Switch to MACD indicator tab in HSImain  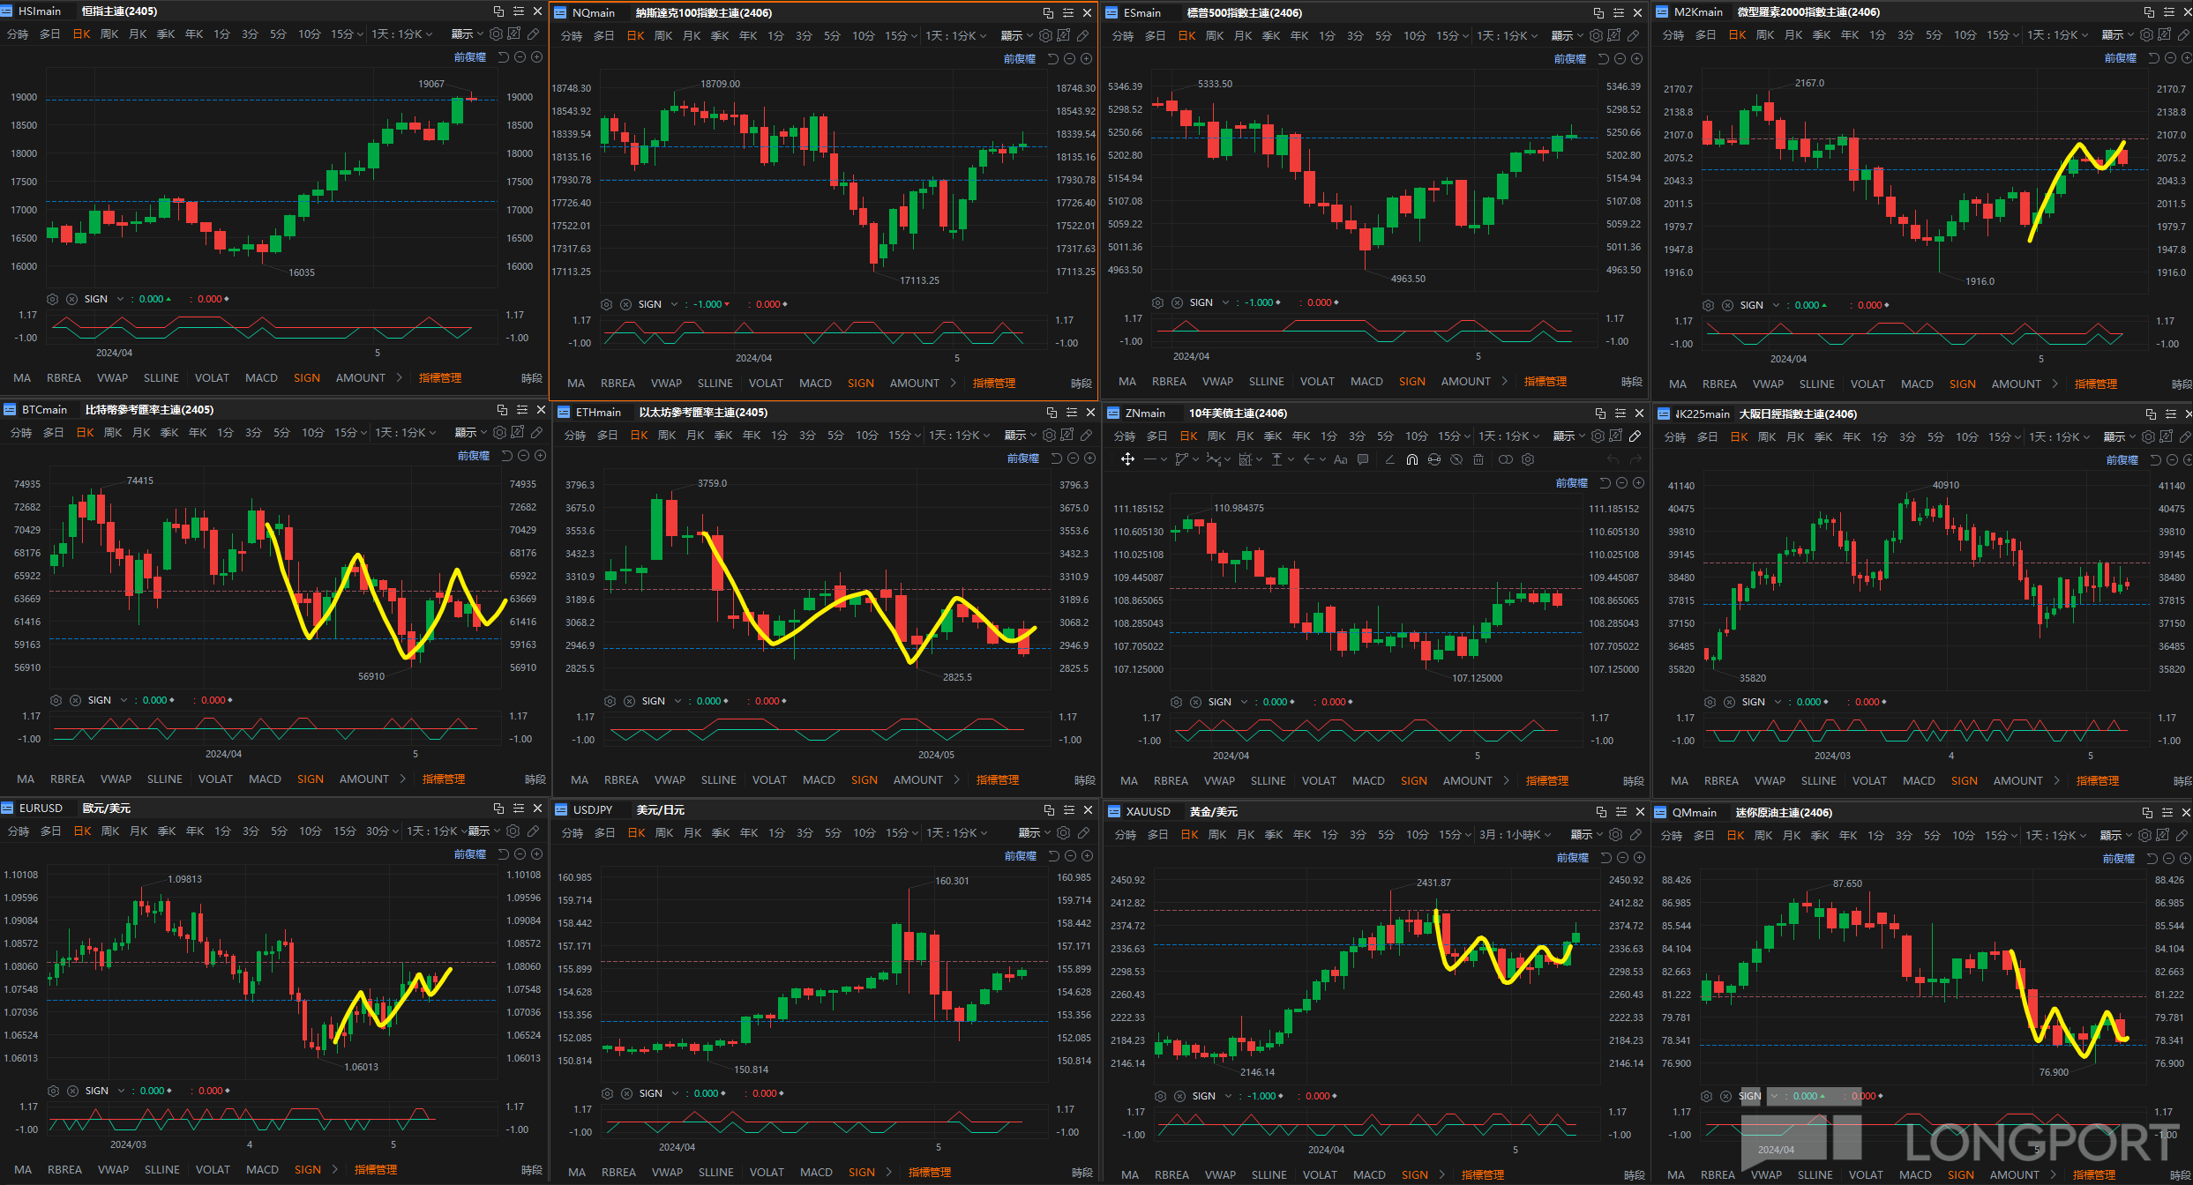pyautogui.click(x=261, y=378)
